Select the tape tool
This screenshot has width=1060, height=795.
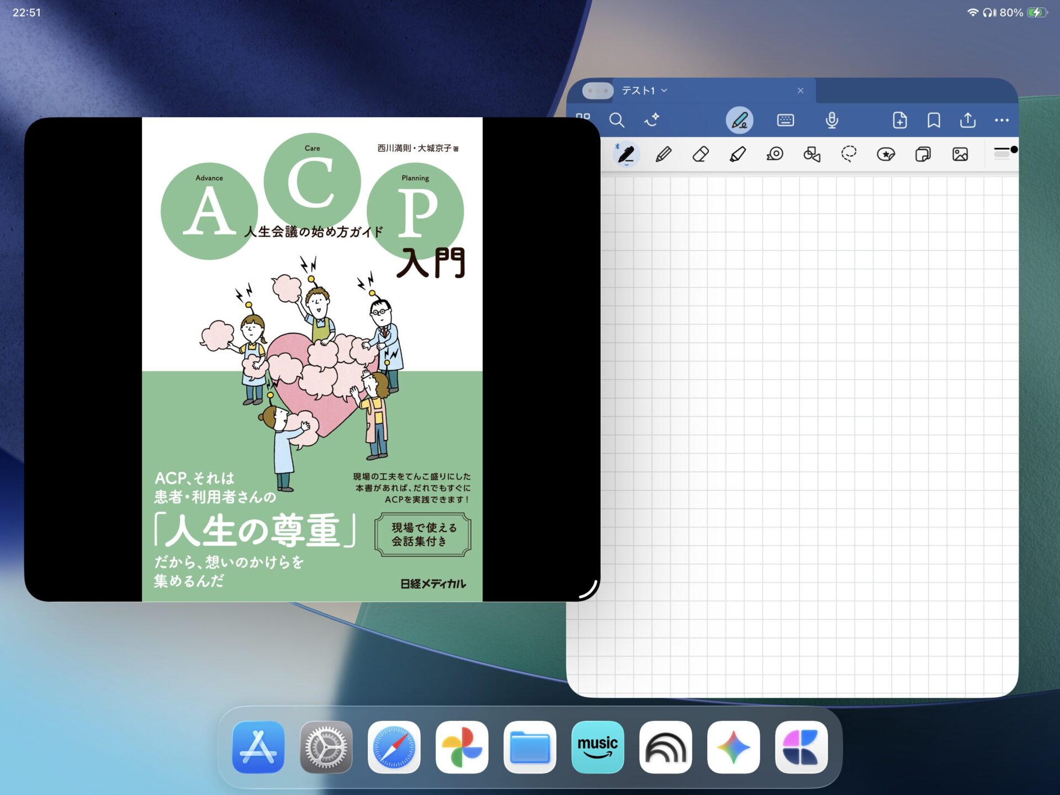(x=775, y=154)
